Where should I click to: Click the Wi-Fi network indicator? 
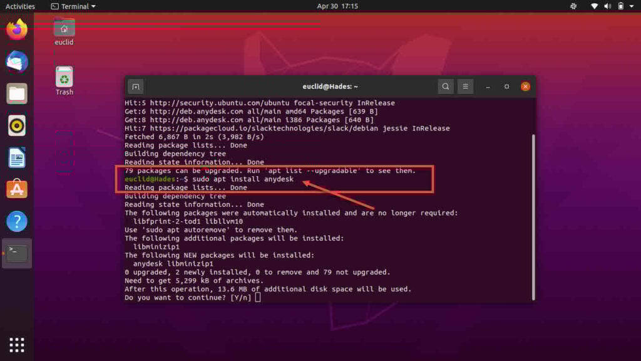point(594,6)
